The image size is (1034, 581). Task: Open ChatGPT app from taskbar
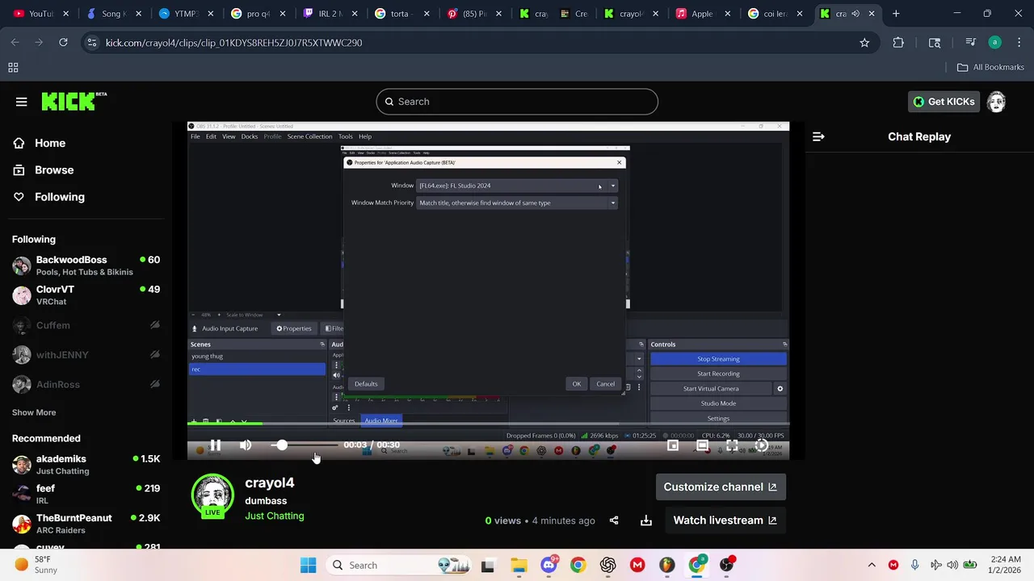tap(607, 565)
